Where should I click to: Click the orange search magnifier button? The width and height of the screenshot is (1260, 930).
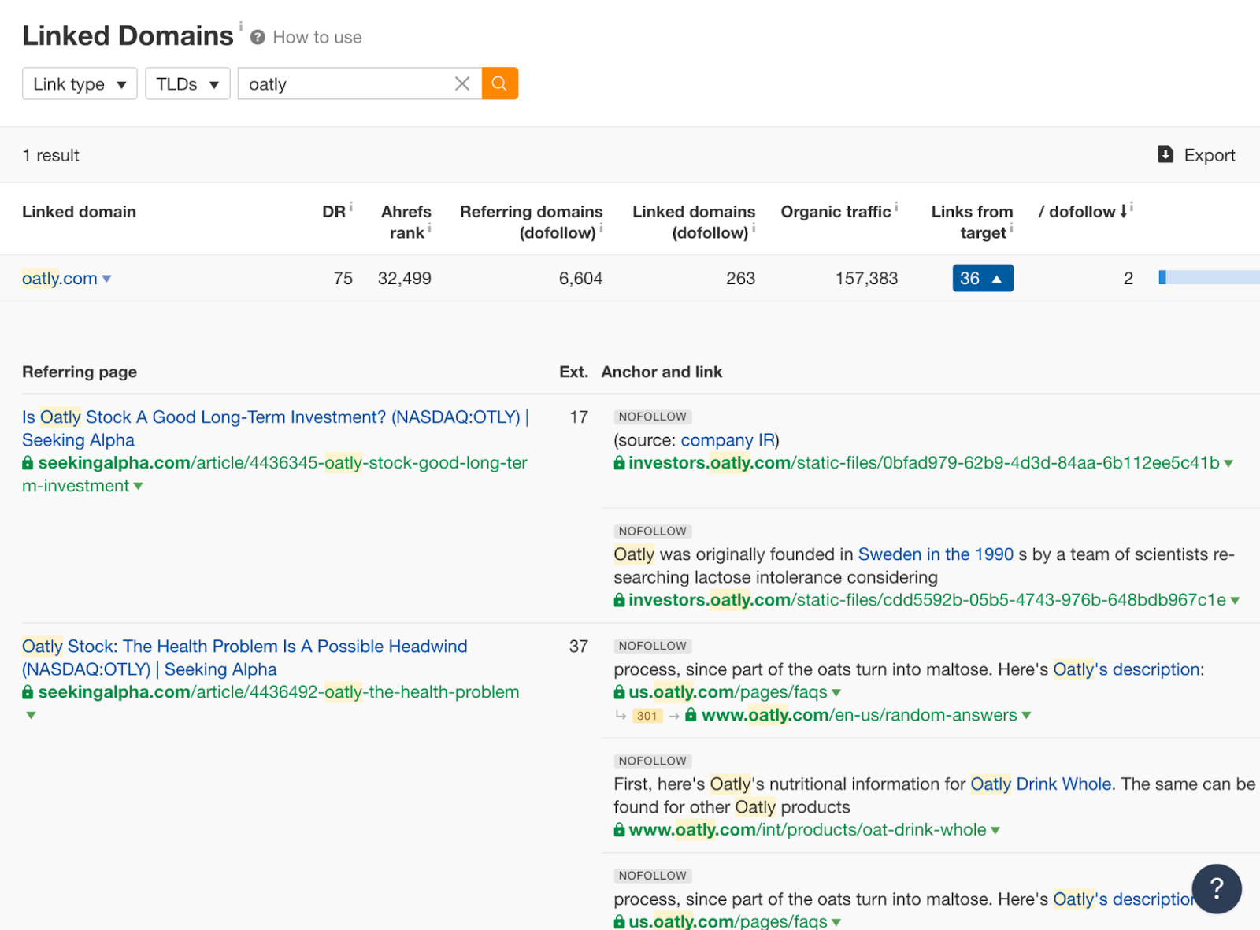point(499,83)
